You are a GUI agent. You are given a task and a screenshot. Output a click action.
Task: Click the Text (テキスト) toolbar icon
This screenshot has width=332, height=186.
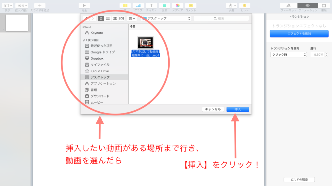tap(151, 6)
